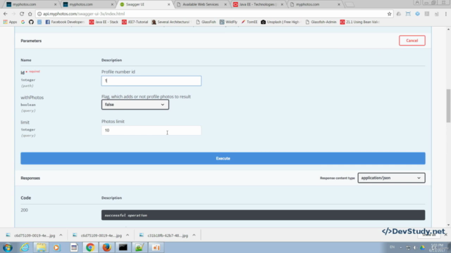The width and height of the screenshot is (451, 253).
Task: Open a new browser tab
Action: pyautogui.click(x=350, y=5)
